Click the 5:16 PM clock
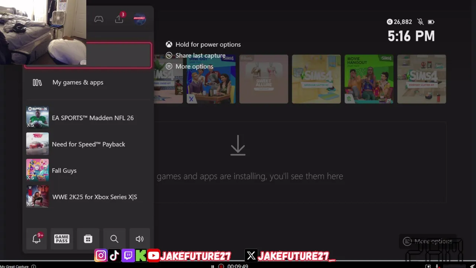The height and width of the screenshot is (268, 476). (x=411, y=36)
